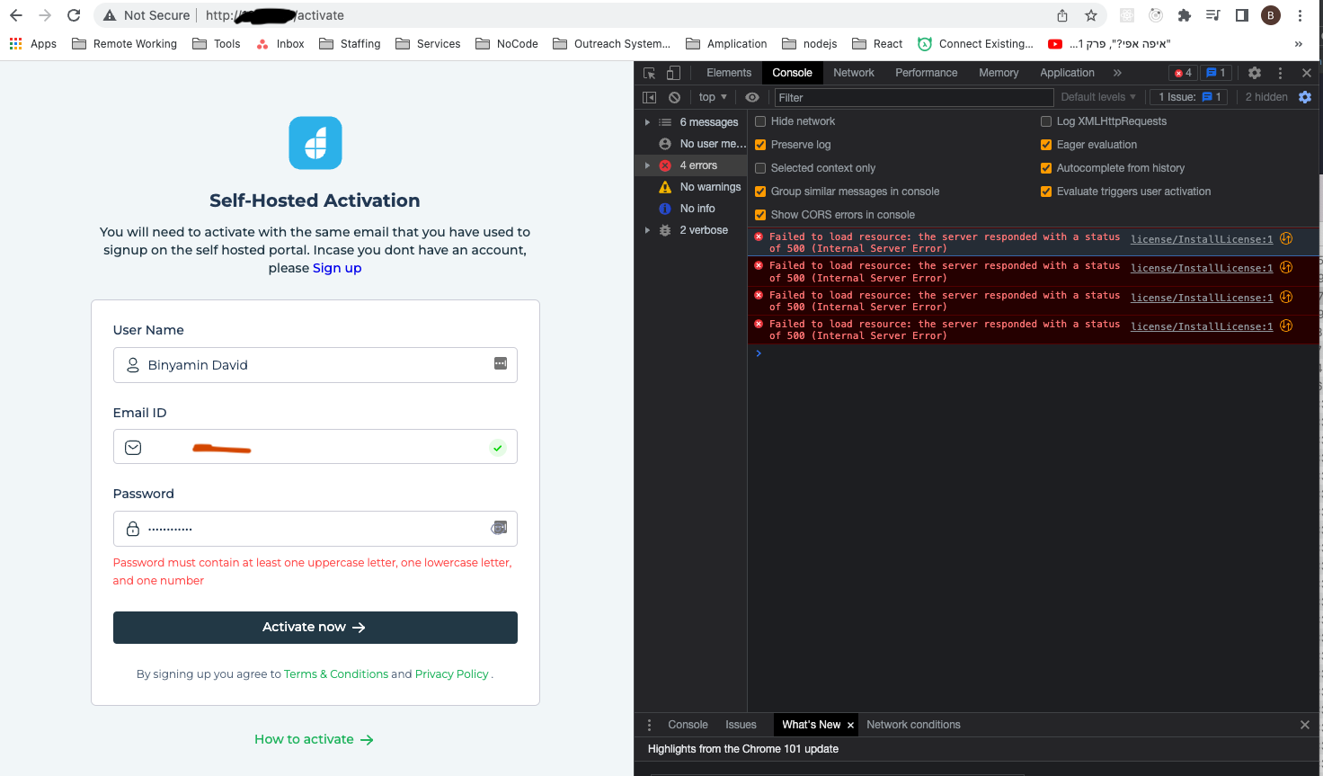Open the Performance tab
The width and height of the screenshot is (1323, 776).
click(x=927, y=73)
